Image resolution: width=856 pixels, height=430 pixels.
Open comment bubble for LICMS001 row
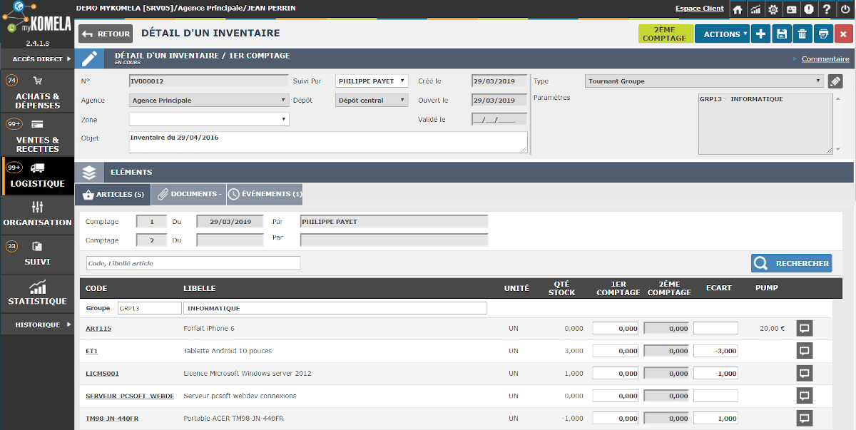[x=805, y=373]
